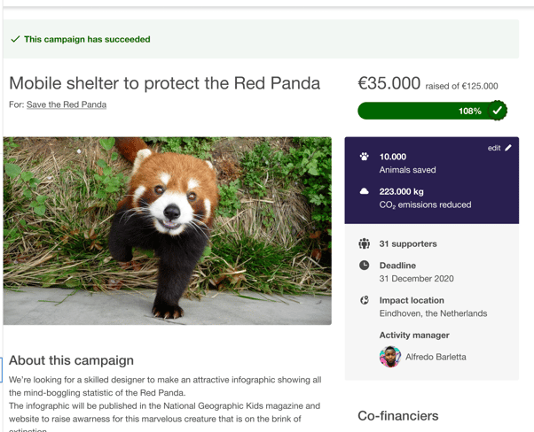534x432 pixels.
Task: Click the cloud icon beside CO2 emissions
Action: click(x=365, y=191)
